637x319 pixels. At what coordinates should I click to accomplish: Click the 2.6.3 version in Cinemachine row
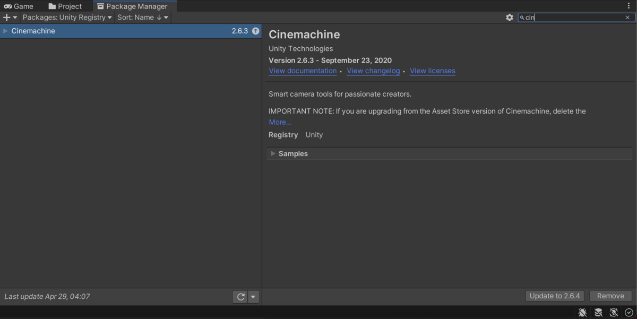(x=240, y=31)
